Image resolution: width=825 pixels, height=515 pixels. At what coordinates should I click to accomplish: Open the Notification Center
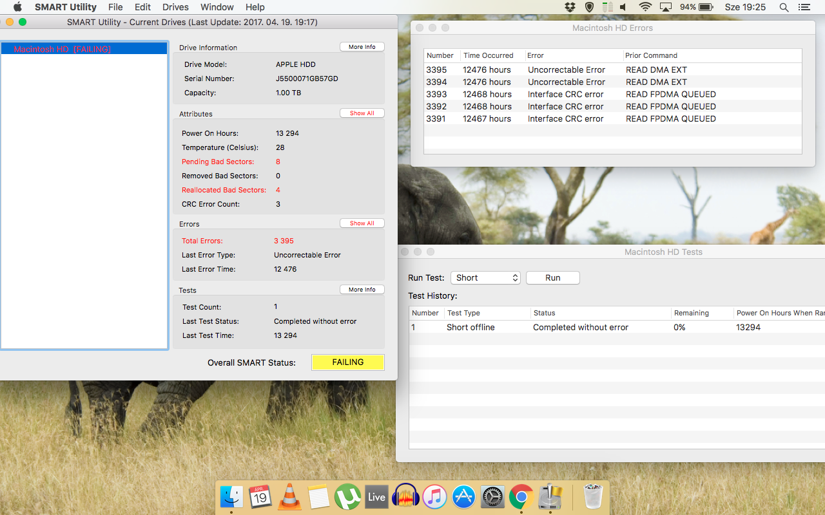click(x=804, y=7)
